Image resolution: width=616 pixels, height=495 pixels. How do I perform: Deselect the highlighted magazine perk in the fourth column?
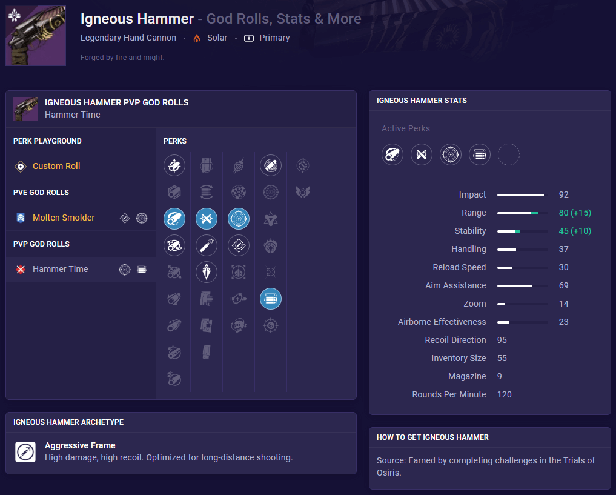pos(270,299)
